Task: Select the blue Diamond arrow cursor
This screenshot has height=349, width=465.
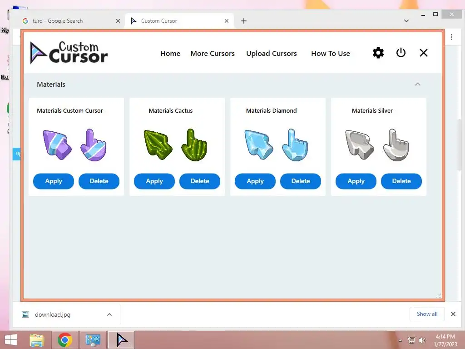Action: coord(258,145)
